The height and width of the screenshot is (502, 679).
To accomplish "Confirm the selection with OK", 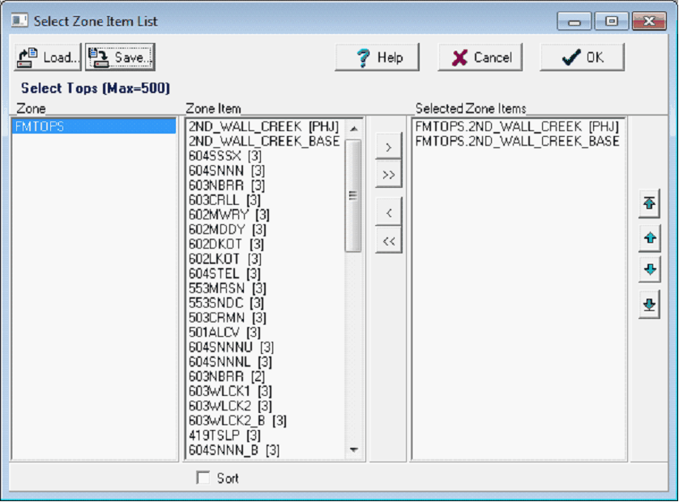I will (583, 57).
